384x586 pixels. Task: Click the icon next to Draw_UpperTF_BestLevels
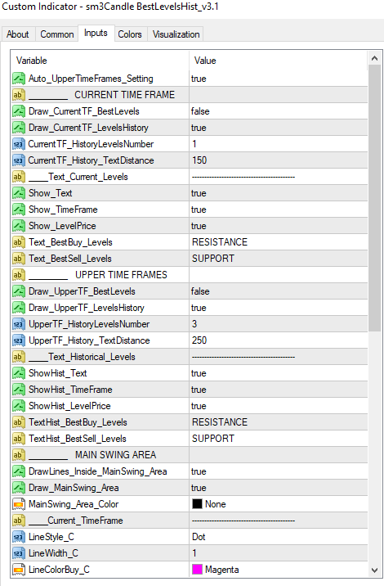point(18,291)
